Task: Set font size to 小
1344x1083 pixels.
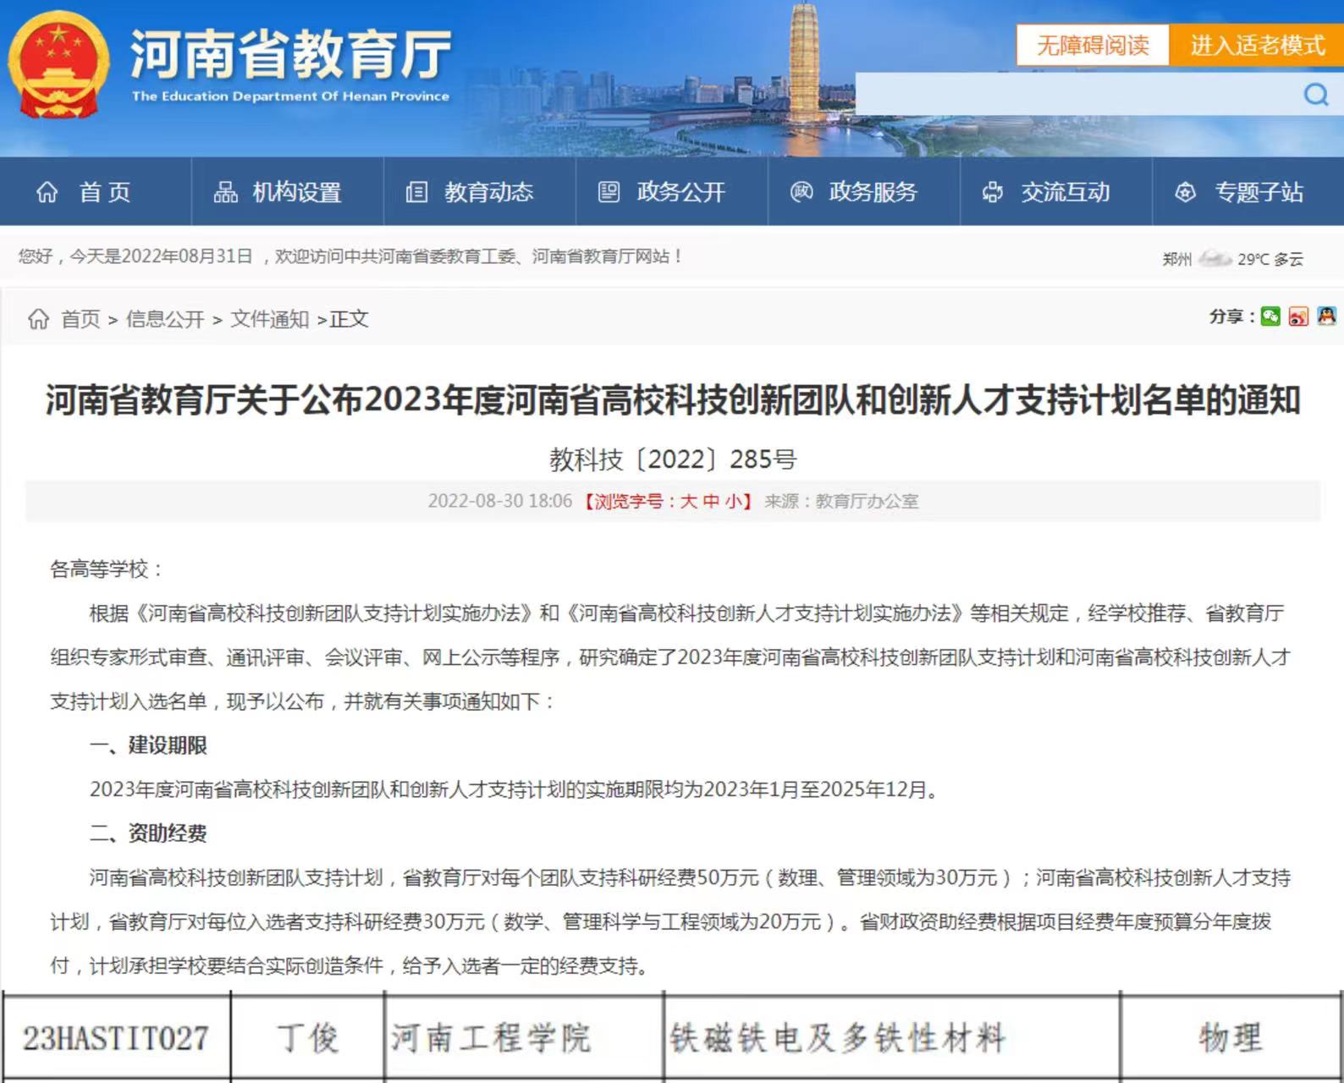Action: click(733, 501)
